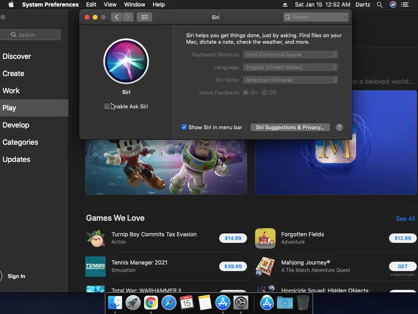Open the Apple menu
The height and width of the screenshot is (314, 418).
point(11,4)
